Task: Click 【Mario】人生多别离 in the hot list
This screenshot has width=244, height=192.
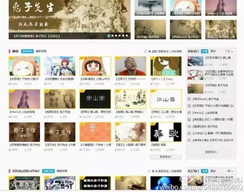Action: (x=205, y=113)
